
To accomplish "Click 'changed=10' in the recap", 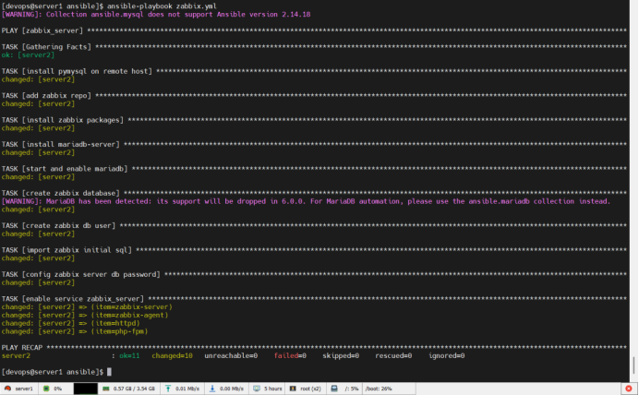I will (172, 355).
